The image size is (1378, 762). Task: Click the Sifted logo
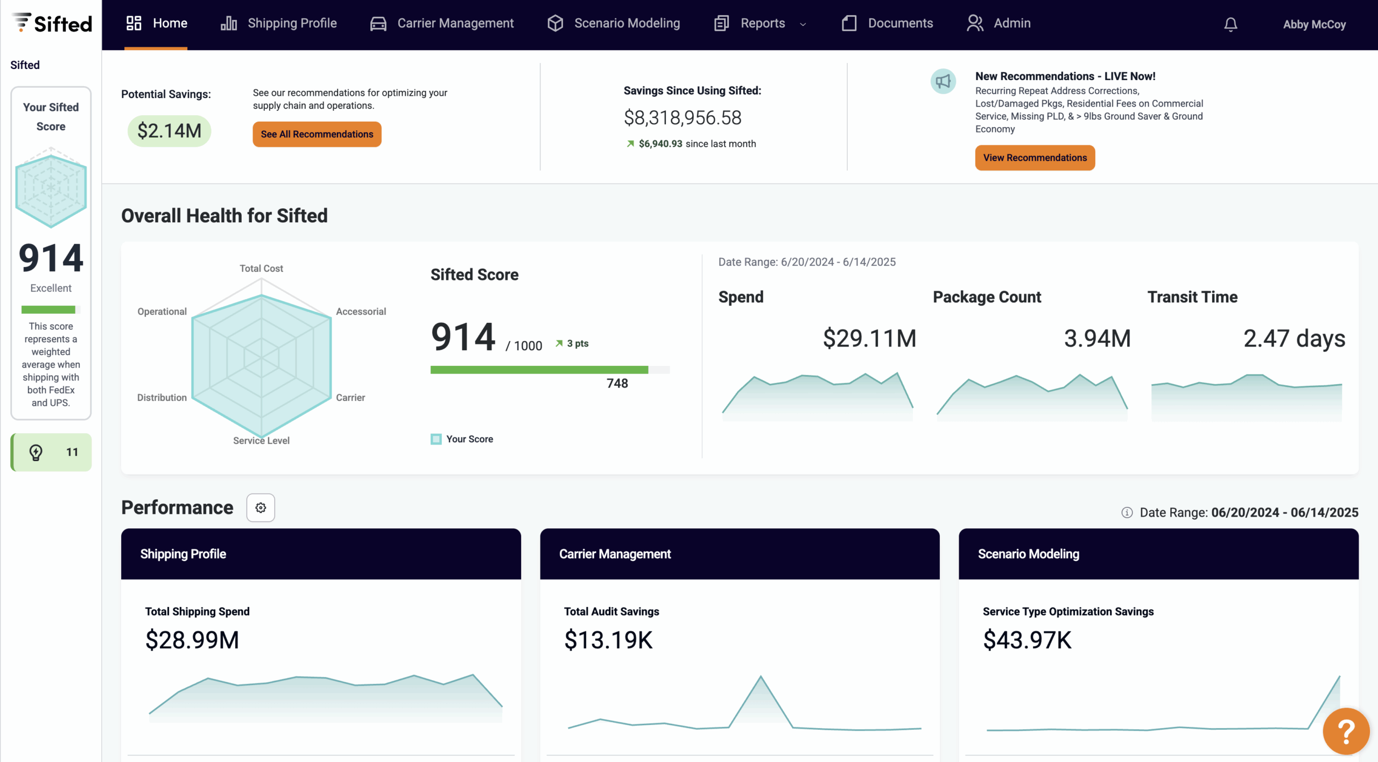pyautogui.click(x=52, y=23)
